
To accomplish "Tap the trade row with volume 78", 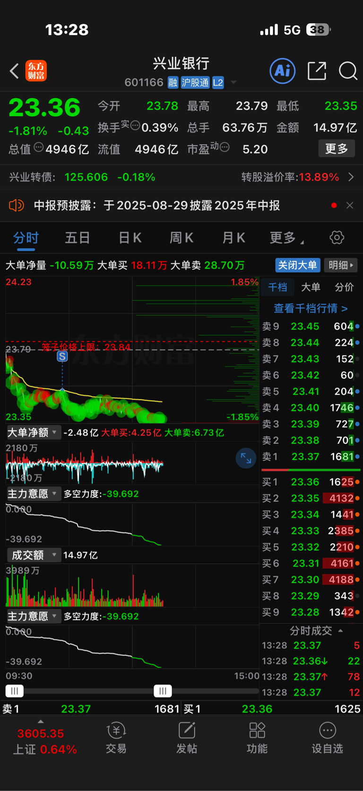I will tap(311, 677).
